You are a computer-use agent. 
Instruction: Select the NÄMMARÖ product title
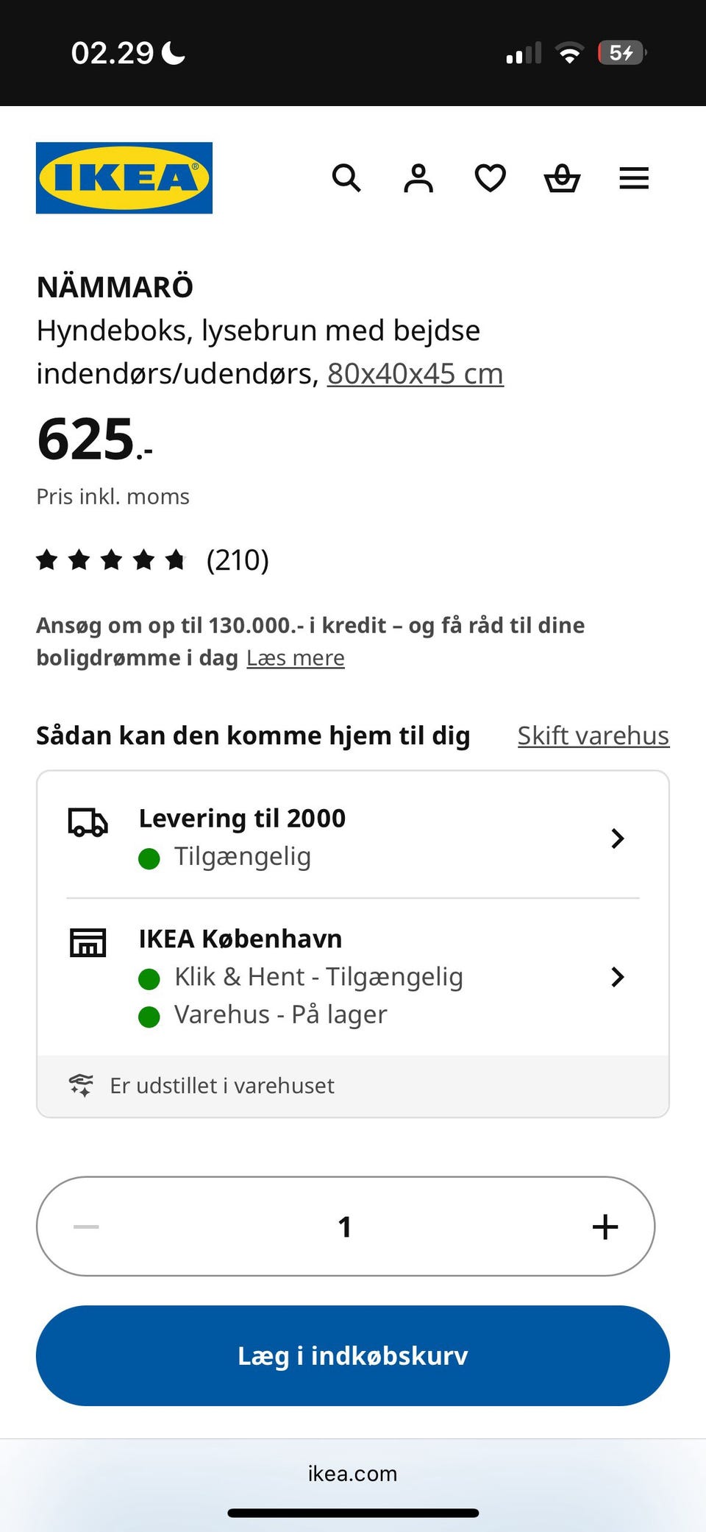(115, 286)
